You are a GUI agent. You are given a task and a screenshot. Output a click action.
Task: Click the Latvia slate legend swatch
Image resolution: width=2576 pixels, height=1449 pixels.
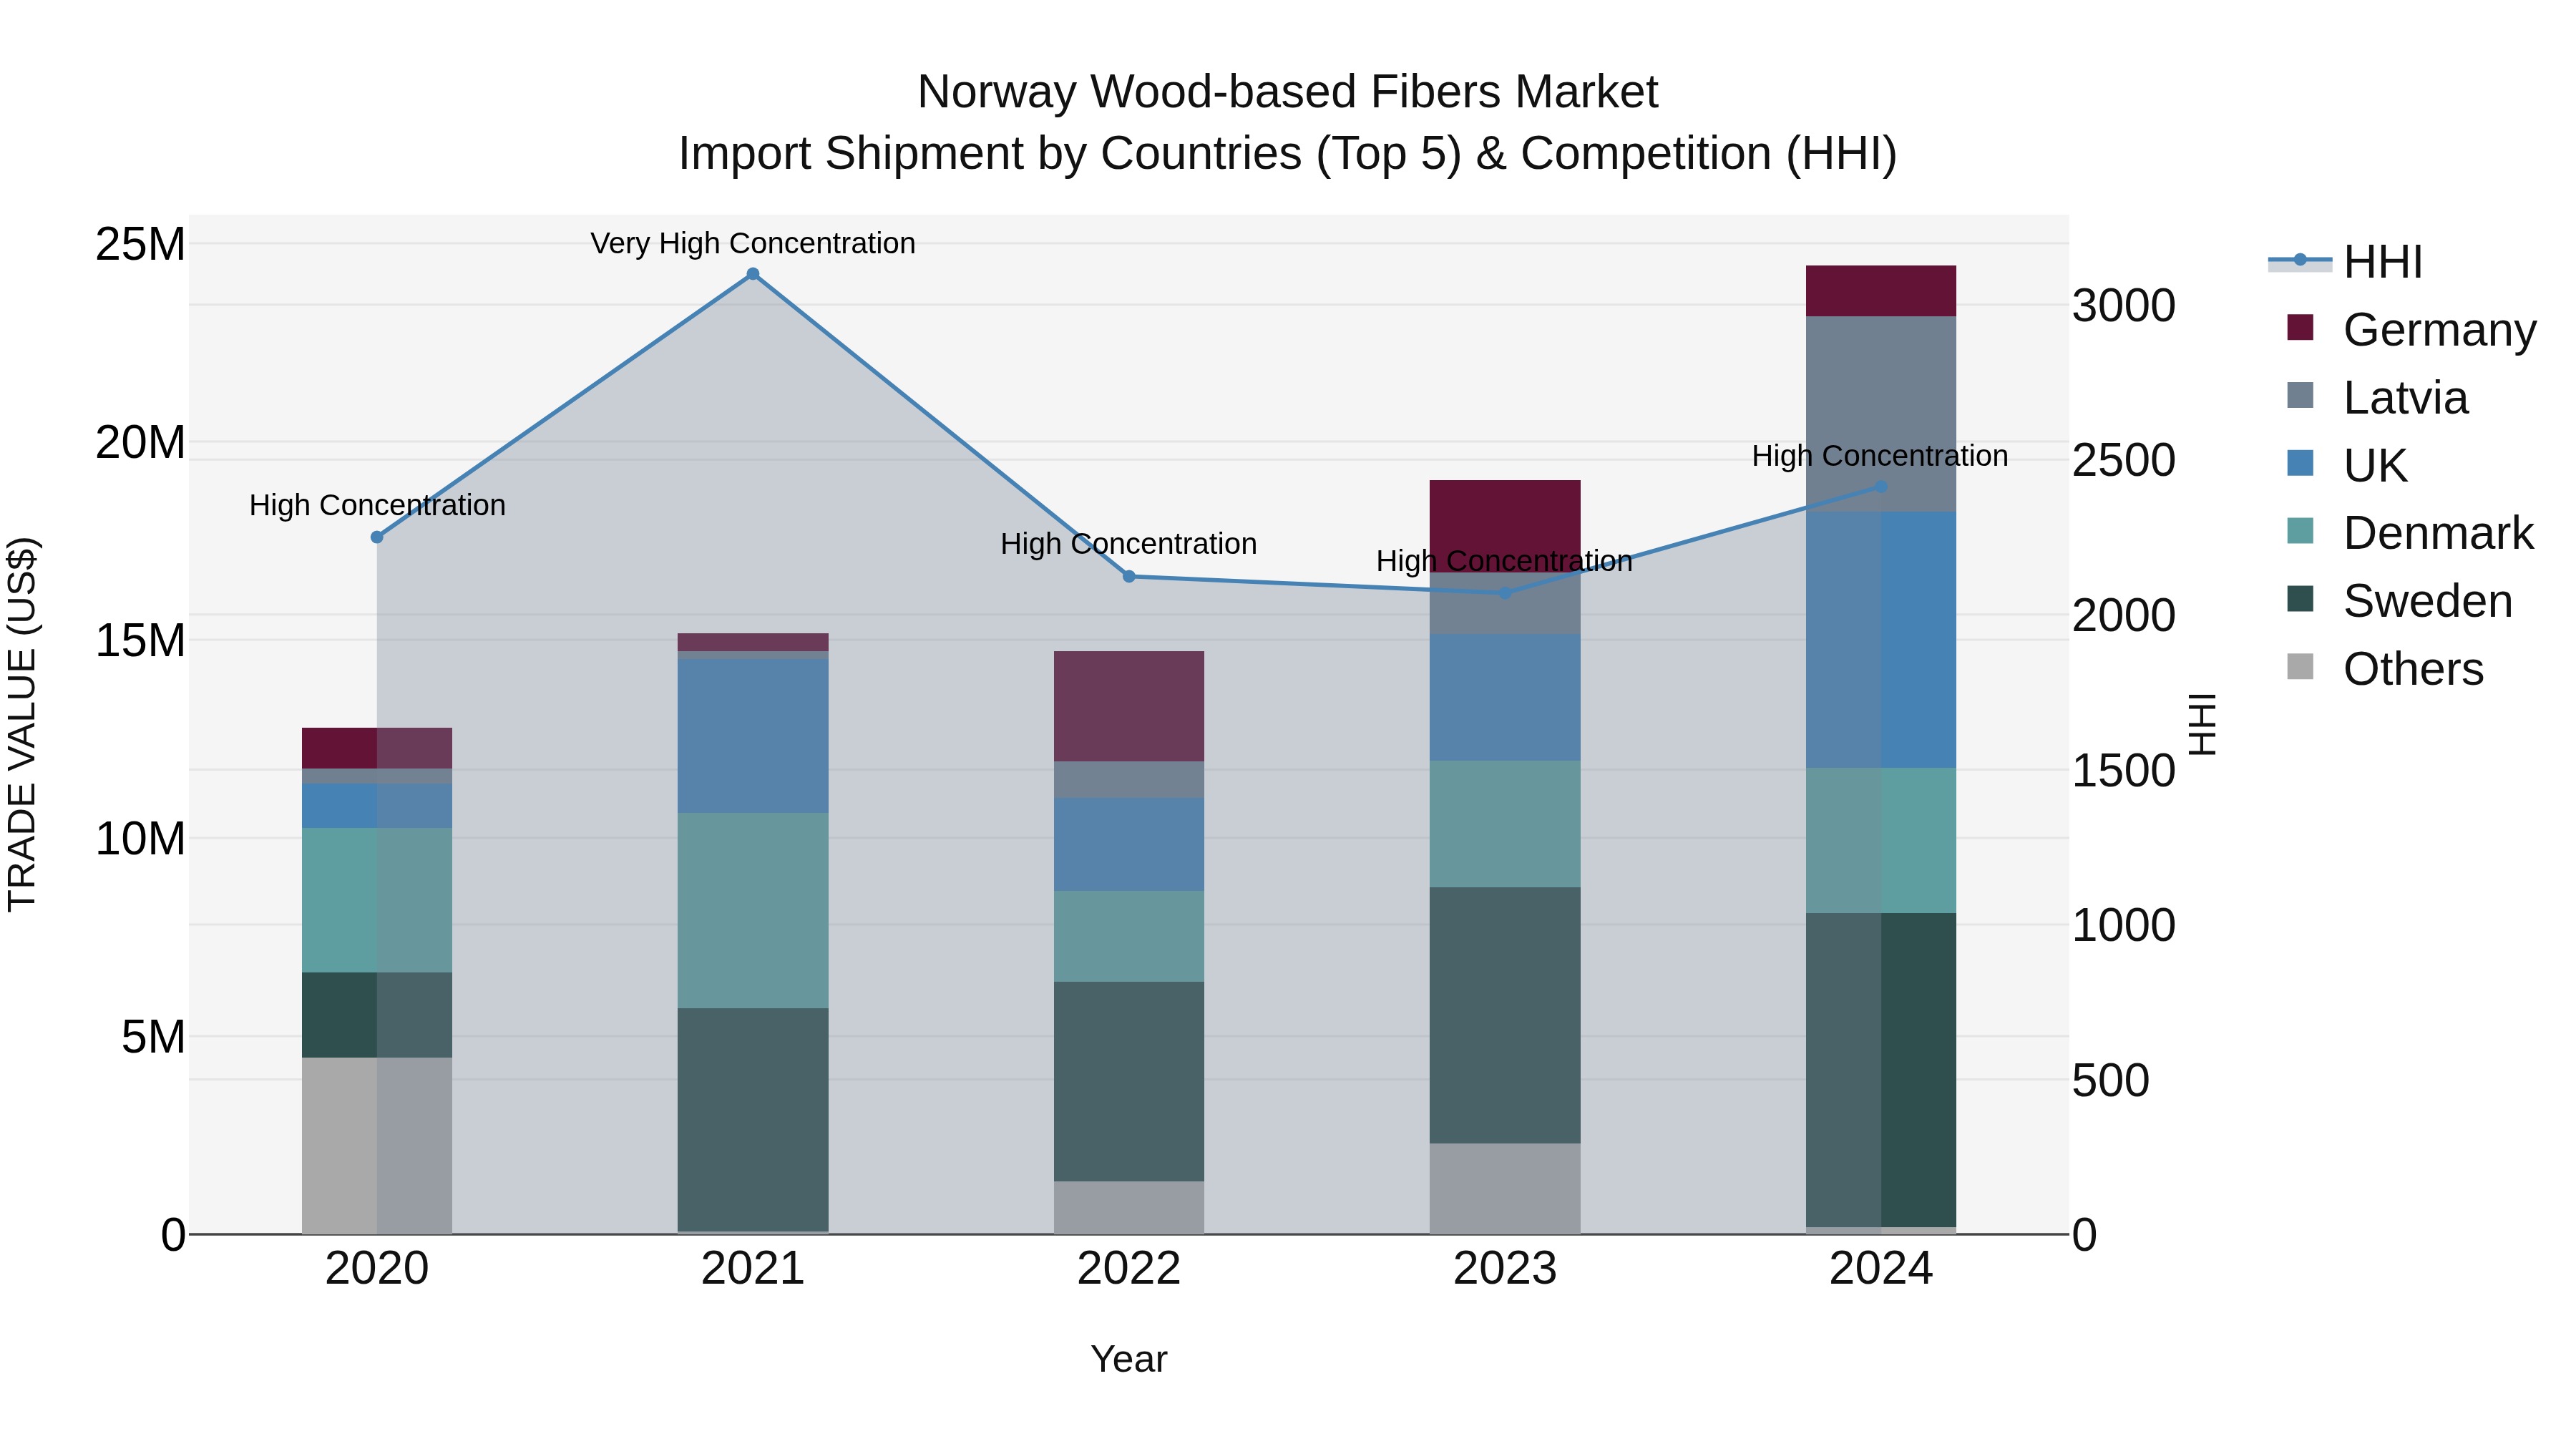coord(2300,395)
